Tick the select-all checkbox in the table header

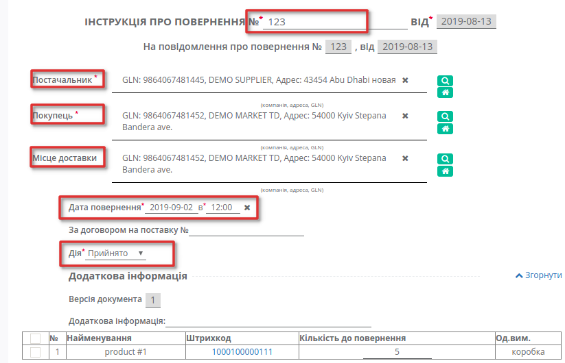click(x=35, y=338)
